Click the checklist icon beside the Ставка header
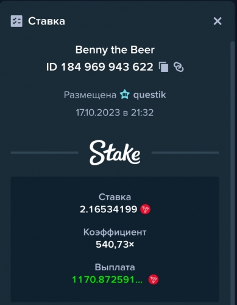Image resolution: width=237 pixels, height=305 pixels. pyautogui.click(x=16, y=21)
